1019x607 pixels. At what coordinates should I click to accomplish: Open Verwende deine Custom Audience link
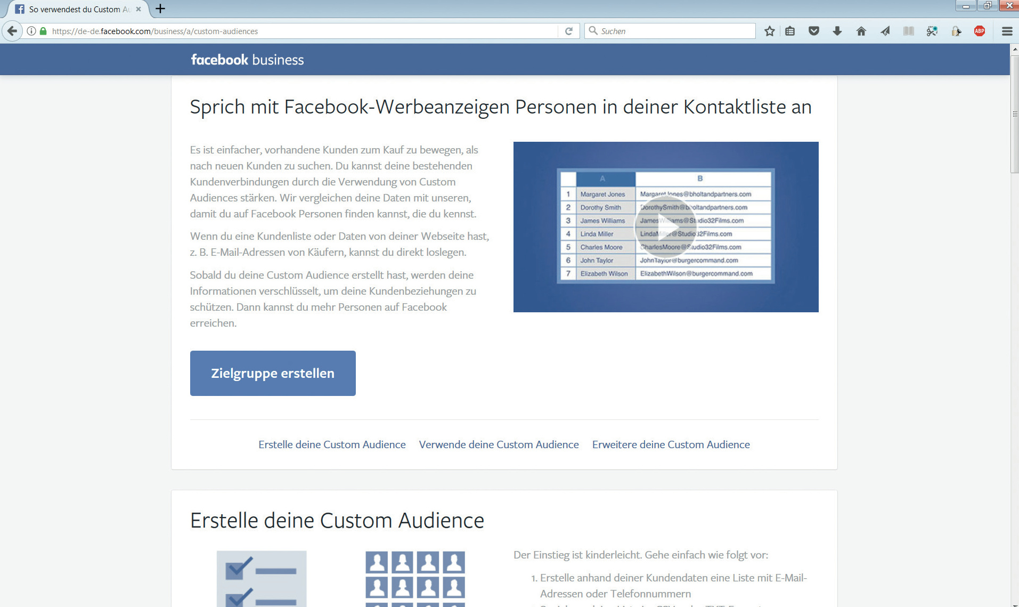[499, 444]
